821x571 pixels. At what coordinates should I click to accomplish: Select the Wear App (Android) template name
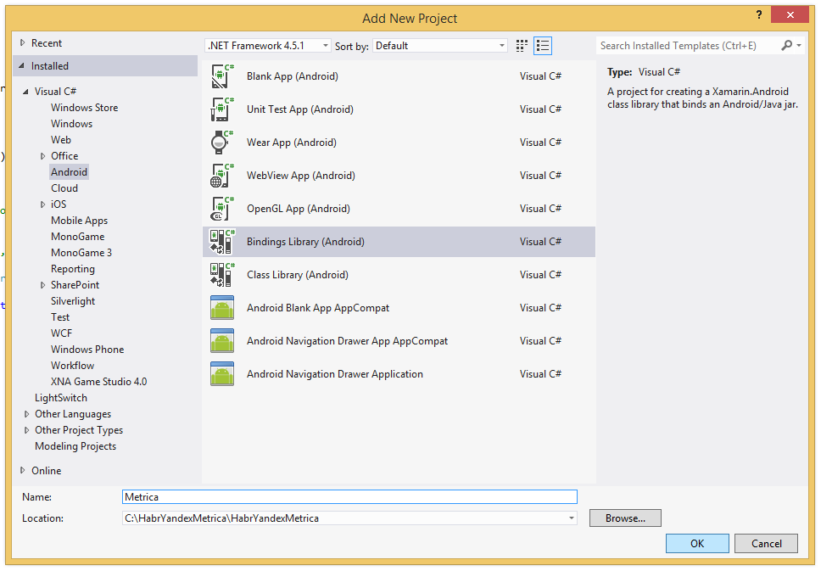[292, 143]
